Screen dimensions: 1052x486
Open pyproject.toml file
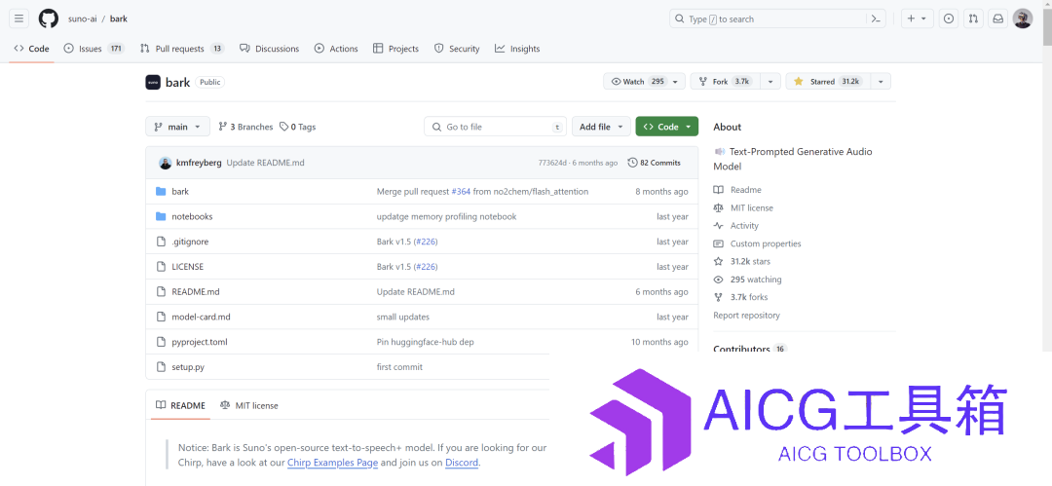[200, 342]
